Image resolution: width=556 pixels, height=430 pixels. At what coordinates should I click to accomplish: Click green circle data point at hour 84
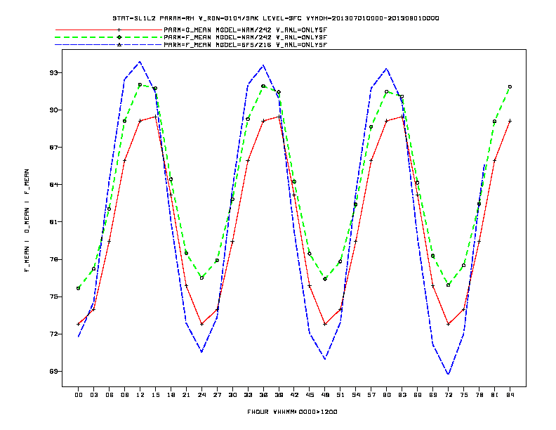pos(510,87)
